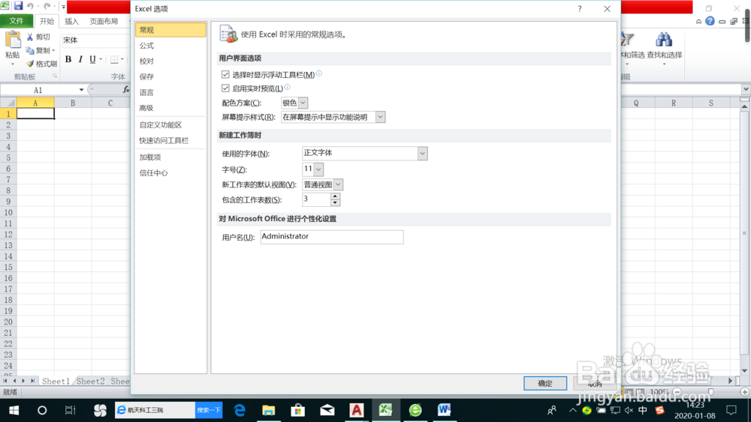Open Microsoft Store from taskbar
The width and height of the screenshot is (751, 422).
[298, 410]
